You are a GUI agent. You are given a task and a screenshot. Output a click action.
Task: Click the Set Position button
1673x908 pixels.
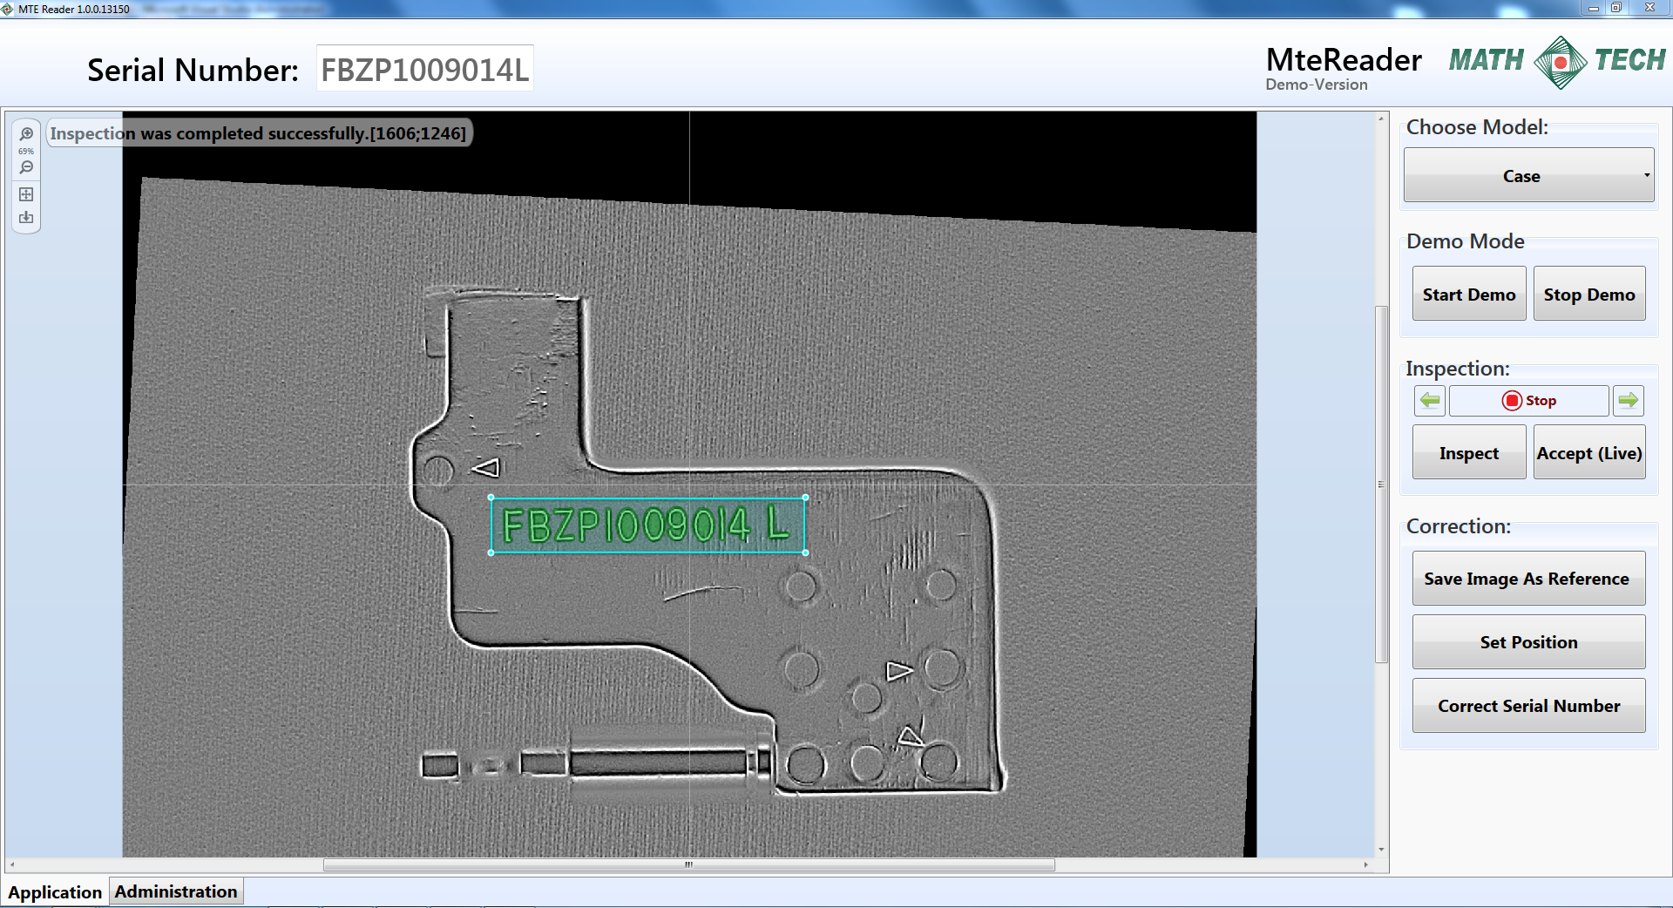1528,642
